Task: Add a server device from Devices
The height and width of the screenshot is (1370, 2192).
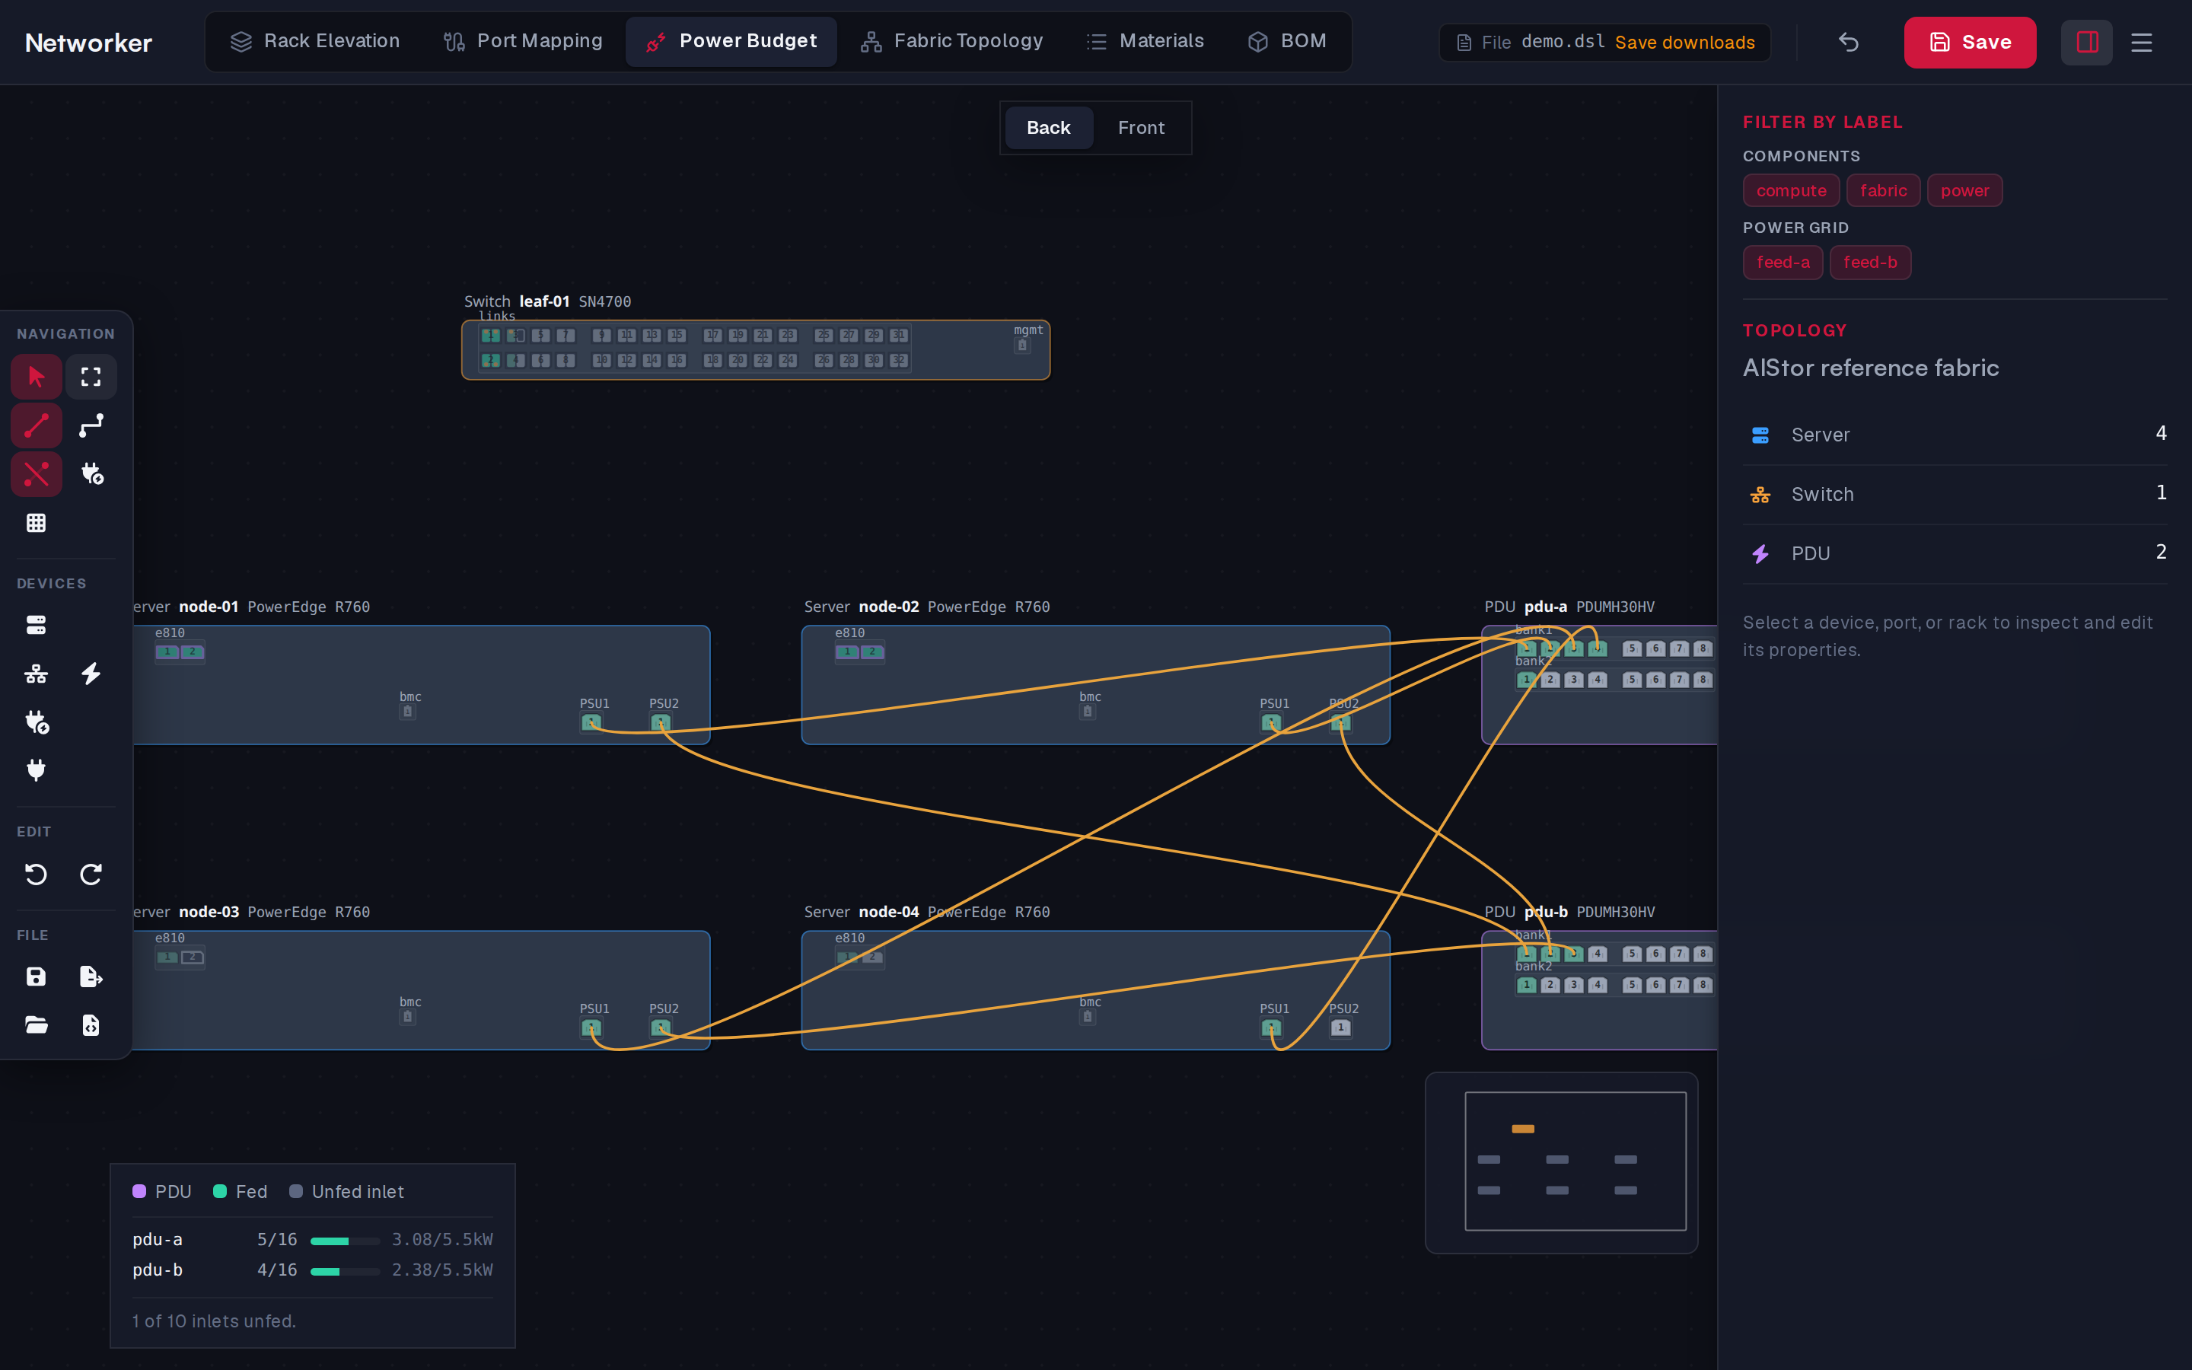Action: point(37,625)
